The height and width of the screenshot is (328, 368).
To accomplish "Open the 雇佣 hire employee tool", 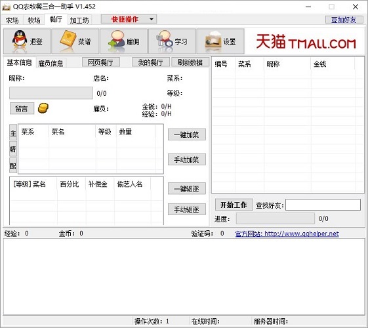I will tap(124, 41).
